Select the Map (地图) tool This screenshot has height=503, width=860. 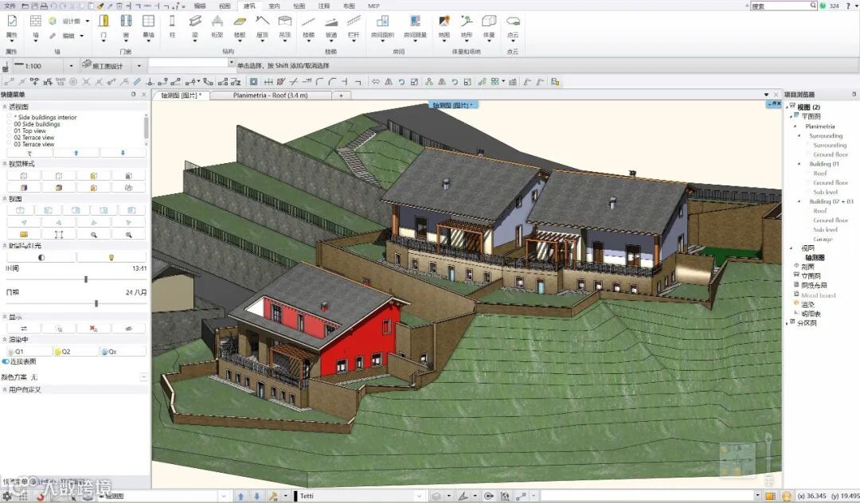coord(444,27)
